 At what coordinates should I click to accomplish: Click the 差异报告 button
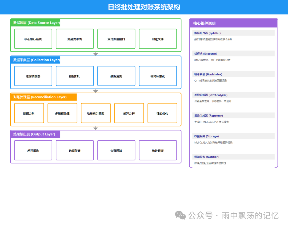33,150
